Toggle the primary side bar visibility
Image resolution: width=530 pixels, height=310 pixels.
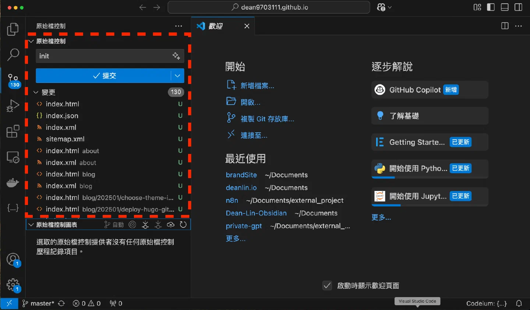[x=491, y=7]
